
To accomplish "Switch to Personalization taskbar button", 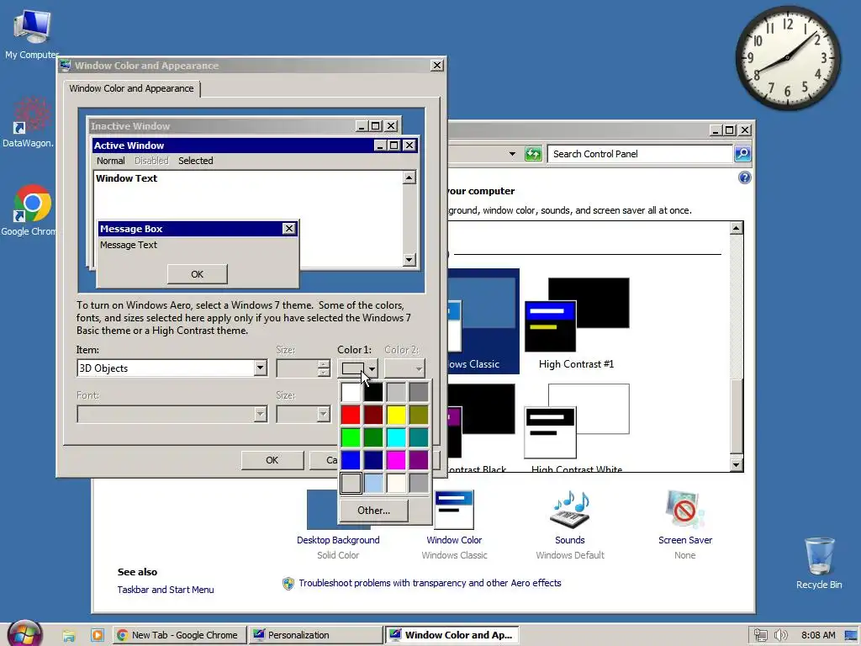I will click(314, 635).
